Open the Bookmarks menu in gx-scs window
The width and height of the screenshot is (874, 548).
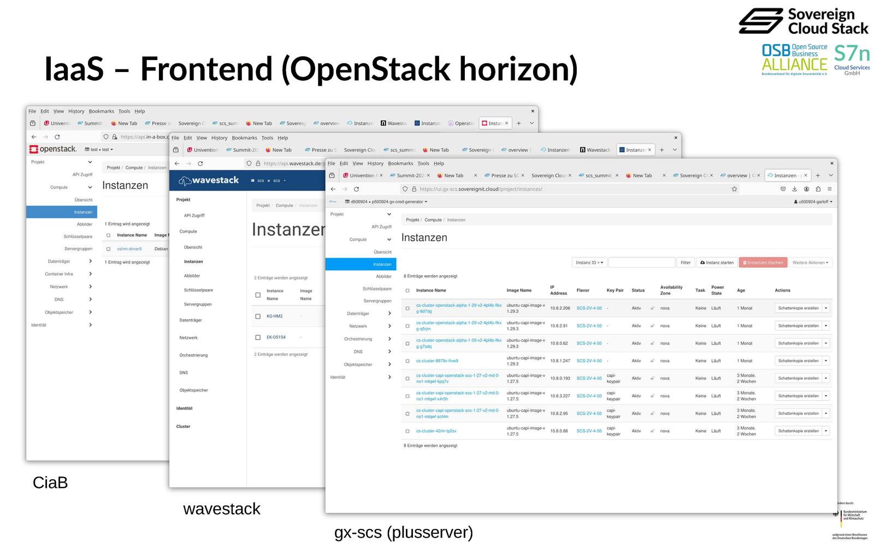(400, 163)
